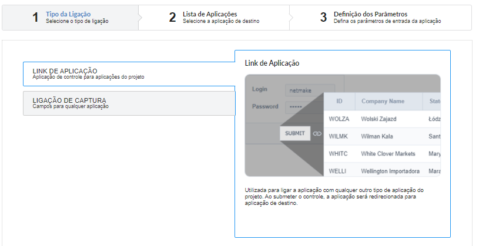Click the SUBMIT button in the preview
This screenshot has height=246, width=479.
tap(295, 133)
